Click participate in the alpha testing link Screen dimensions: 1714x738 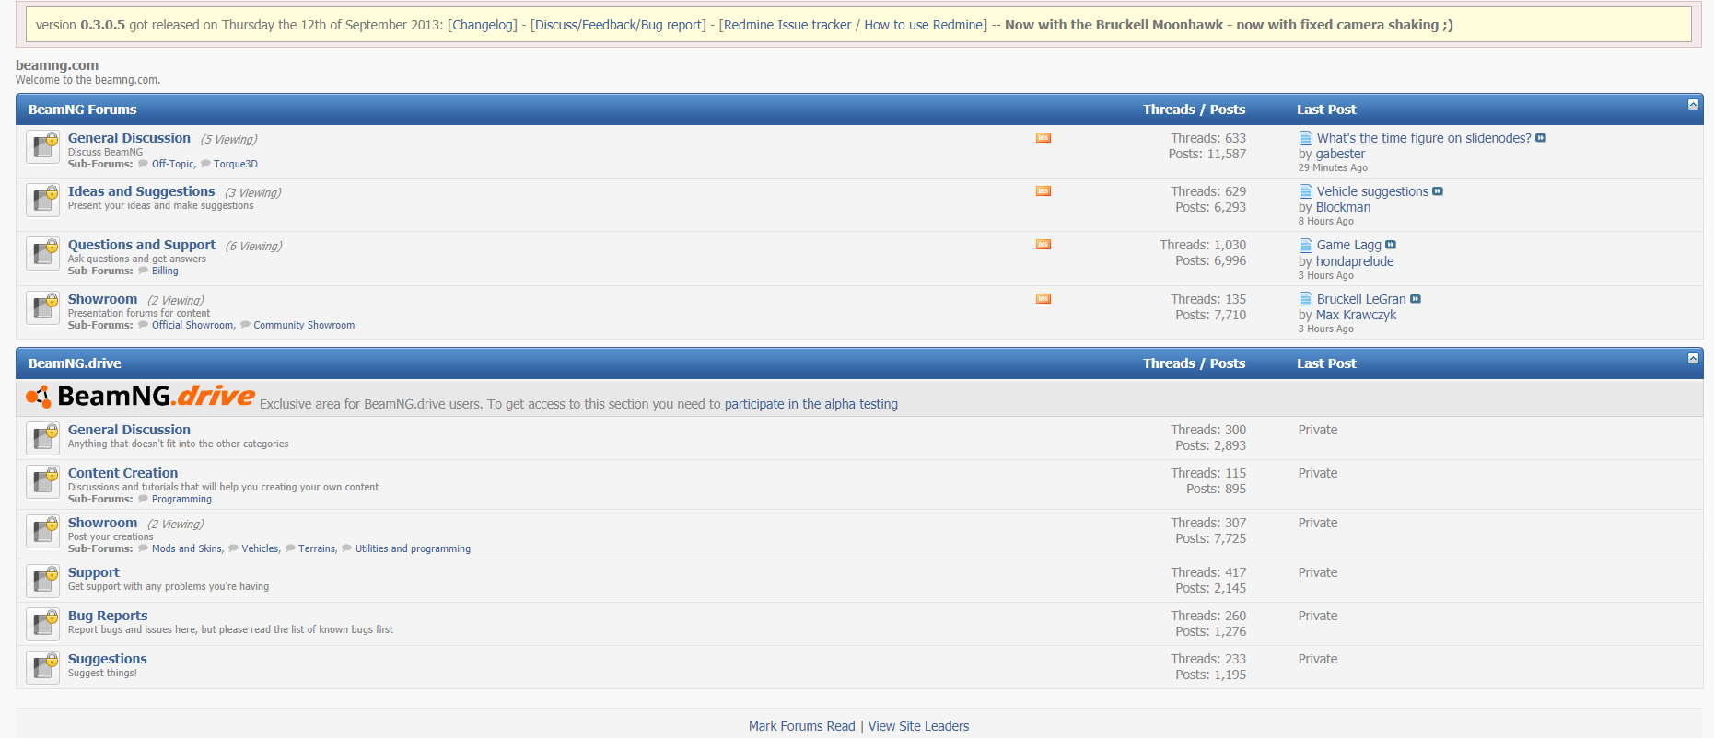coord(810,404)
